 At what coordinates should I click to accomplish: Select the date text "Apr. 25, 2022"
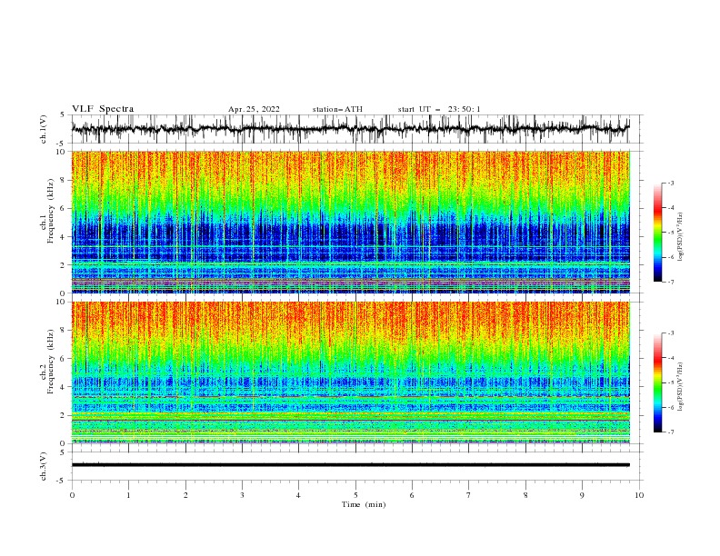click(x=254, y=109)
